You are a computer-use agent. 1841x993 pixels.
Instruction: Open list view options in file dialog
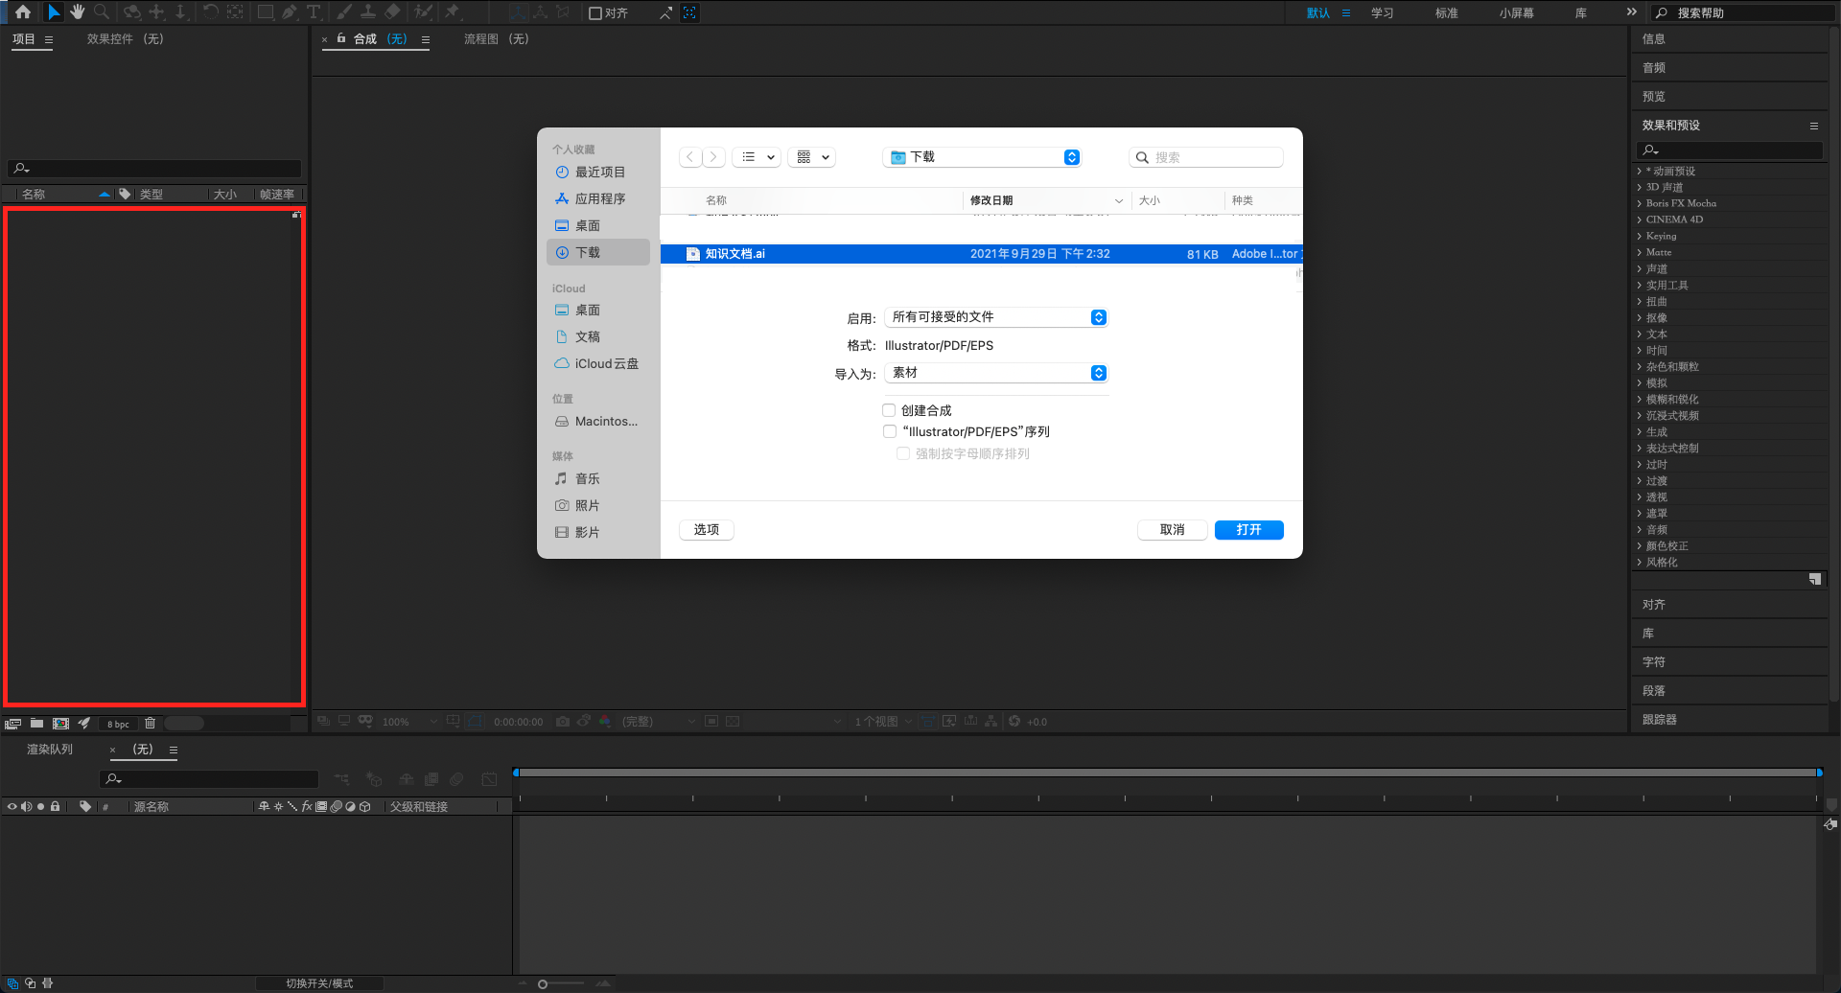757,157
